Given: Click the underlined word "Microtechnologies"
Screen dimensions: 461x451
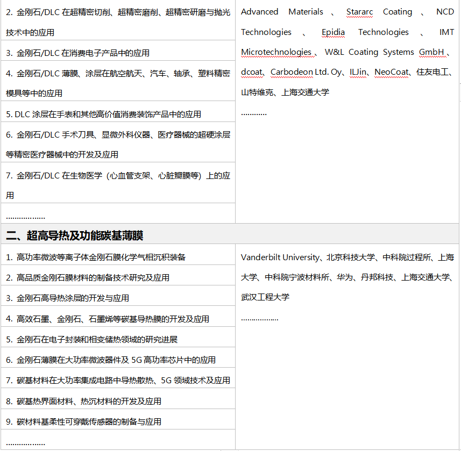Looking at the screenshot, I should [276, 52].
